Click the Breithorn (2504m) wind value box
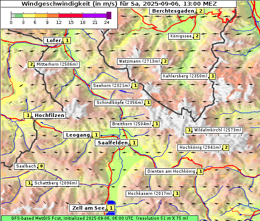This screenshot has width=260, height=221. click(x=157, y=124)
